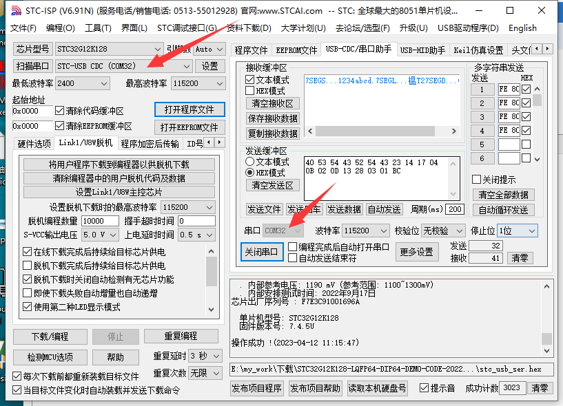563x406 pixels.
Task: Uncheck 在线下载完成后持续给目标芯片供电
Action: pos(28,251)
